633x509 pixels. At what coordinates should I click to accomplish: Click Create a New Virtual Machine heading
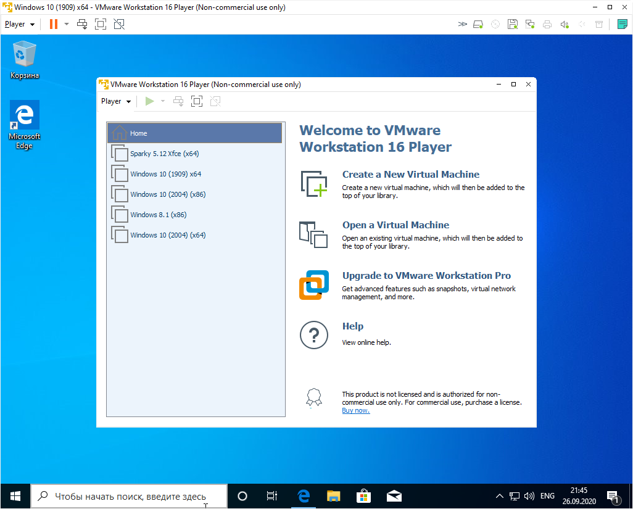[x=410, y=175]
